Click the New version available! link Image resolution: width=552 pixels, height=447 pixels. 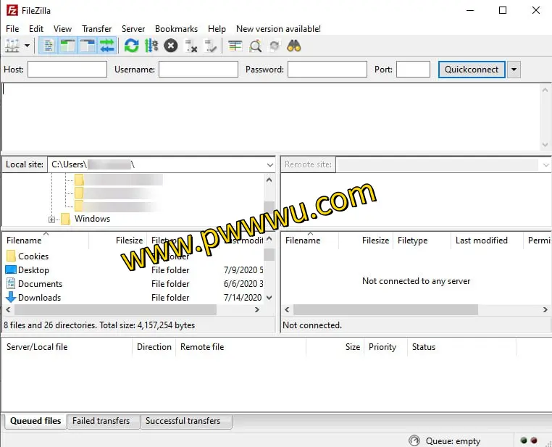click(x=278, y=28)
